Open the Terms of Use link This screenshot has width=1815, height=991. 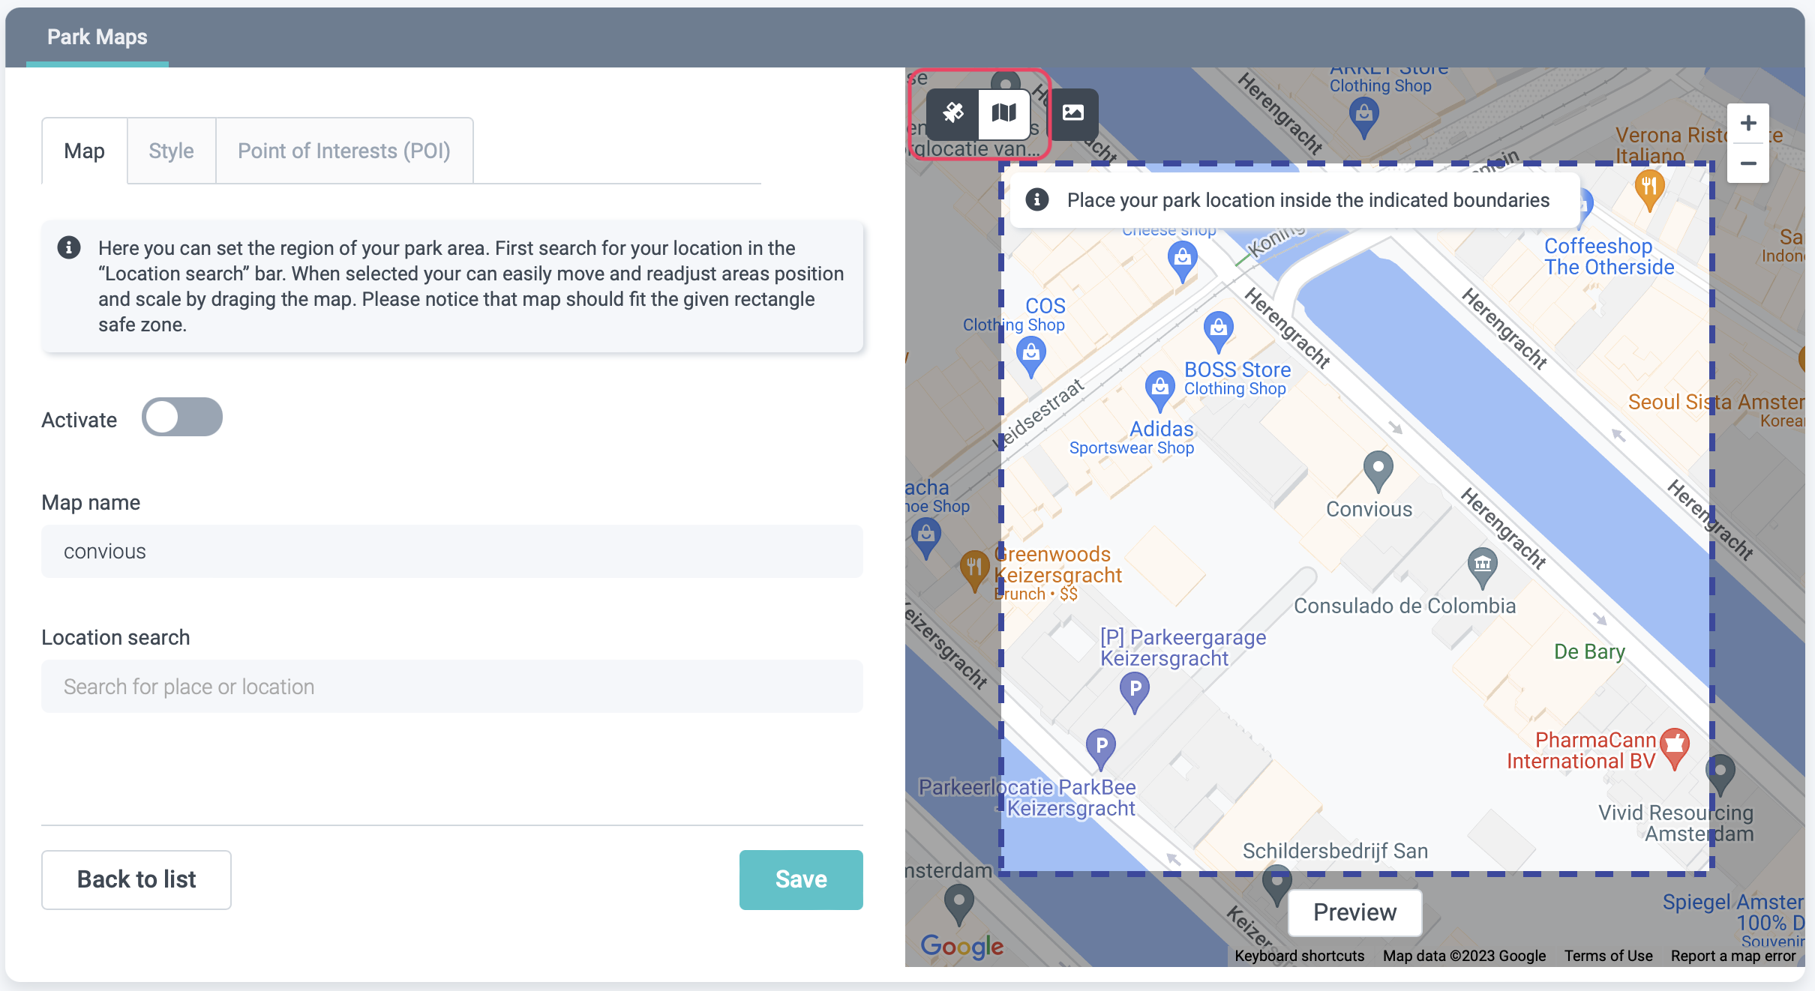click(1608, 956)
